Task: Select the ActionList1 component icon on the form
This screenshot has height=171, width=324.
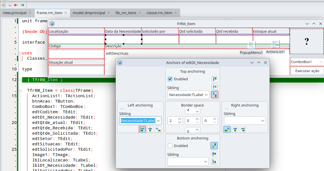Action: click(276, 45)
